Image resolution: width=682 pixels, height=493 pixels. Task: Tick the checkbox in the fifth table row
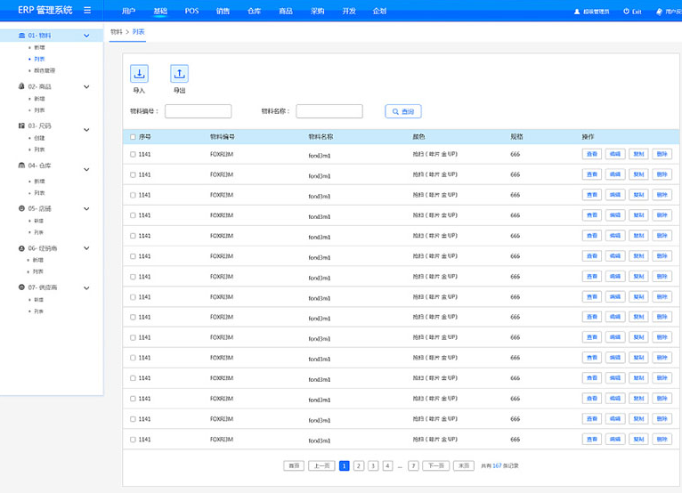(x=133, y=236)
